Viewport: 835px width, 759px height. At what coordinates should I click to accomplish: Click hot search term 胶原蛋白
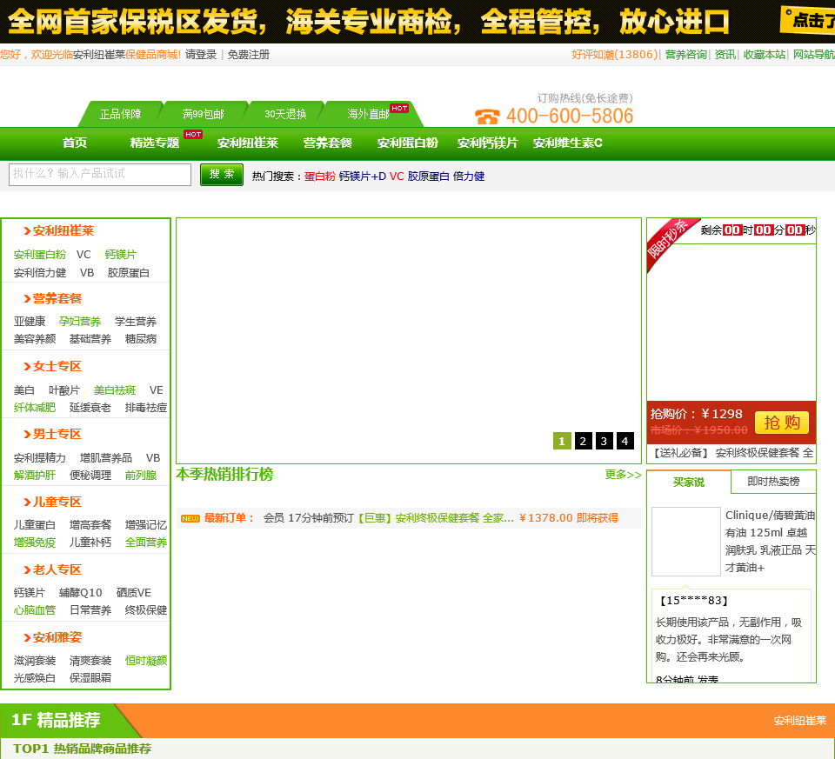pyautogui.click(x=428, y=176)
